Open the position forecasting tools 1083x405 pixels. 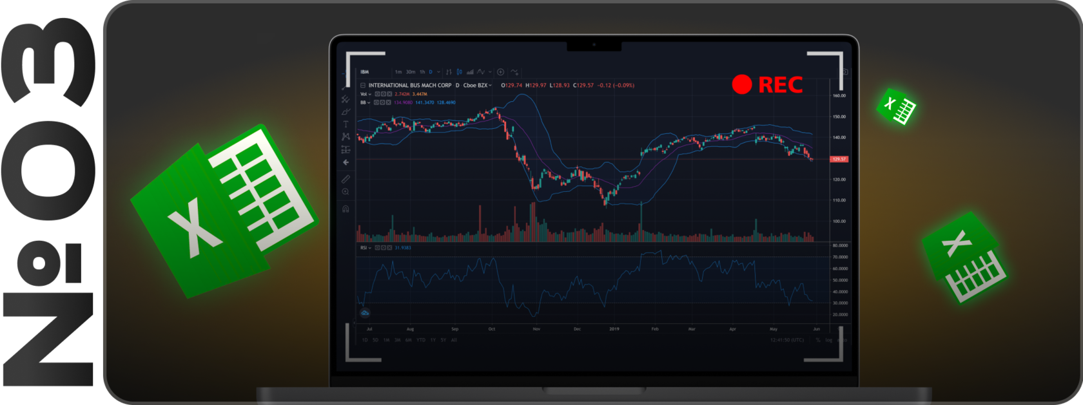pyautogui.click(x=346, y=149)
